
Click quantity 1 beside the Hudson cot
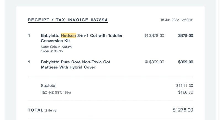click(29, 35)
